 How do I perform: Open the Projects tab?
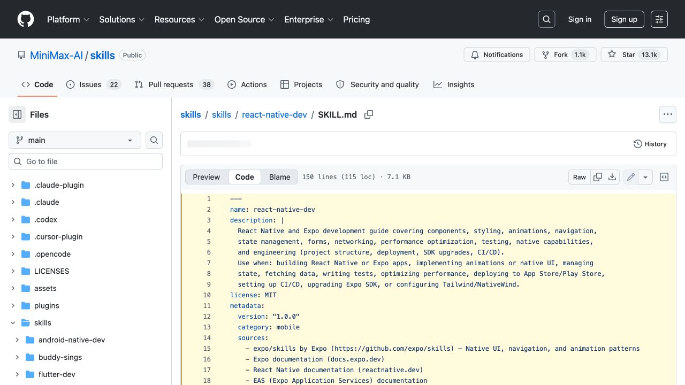pyautogui.click(x=301, y=84)
